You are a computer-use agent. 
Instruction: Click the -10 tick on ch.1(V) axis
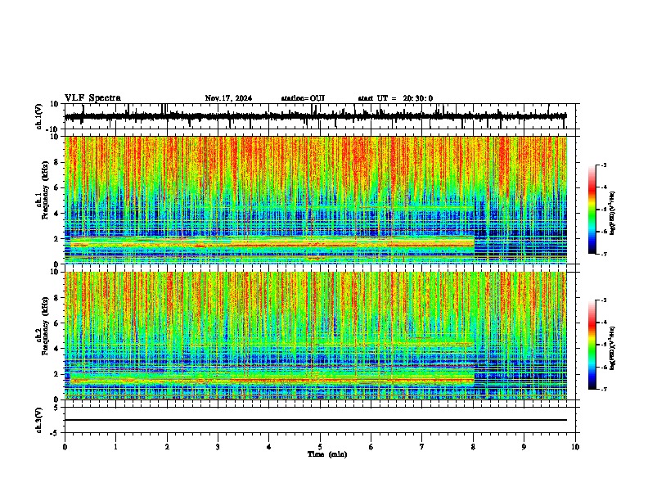(53, 129)
